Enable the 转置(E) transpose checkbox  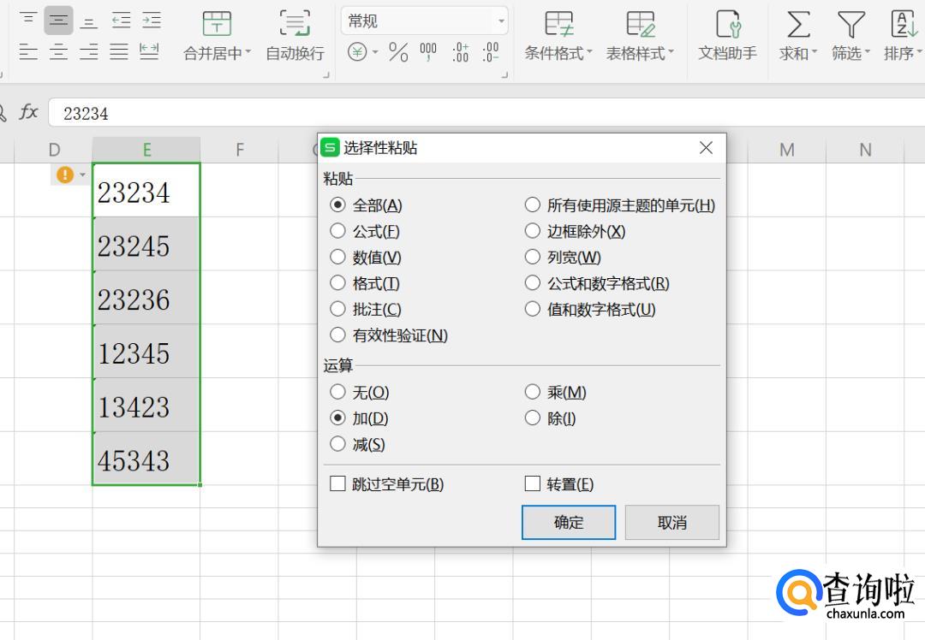(x=533, y=484)
